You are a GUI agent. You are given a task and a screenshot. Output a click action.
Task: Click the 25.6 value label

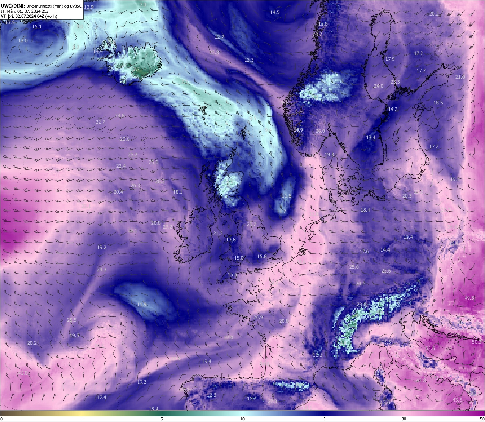tap(153, 162)
